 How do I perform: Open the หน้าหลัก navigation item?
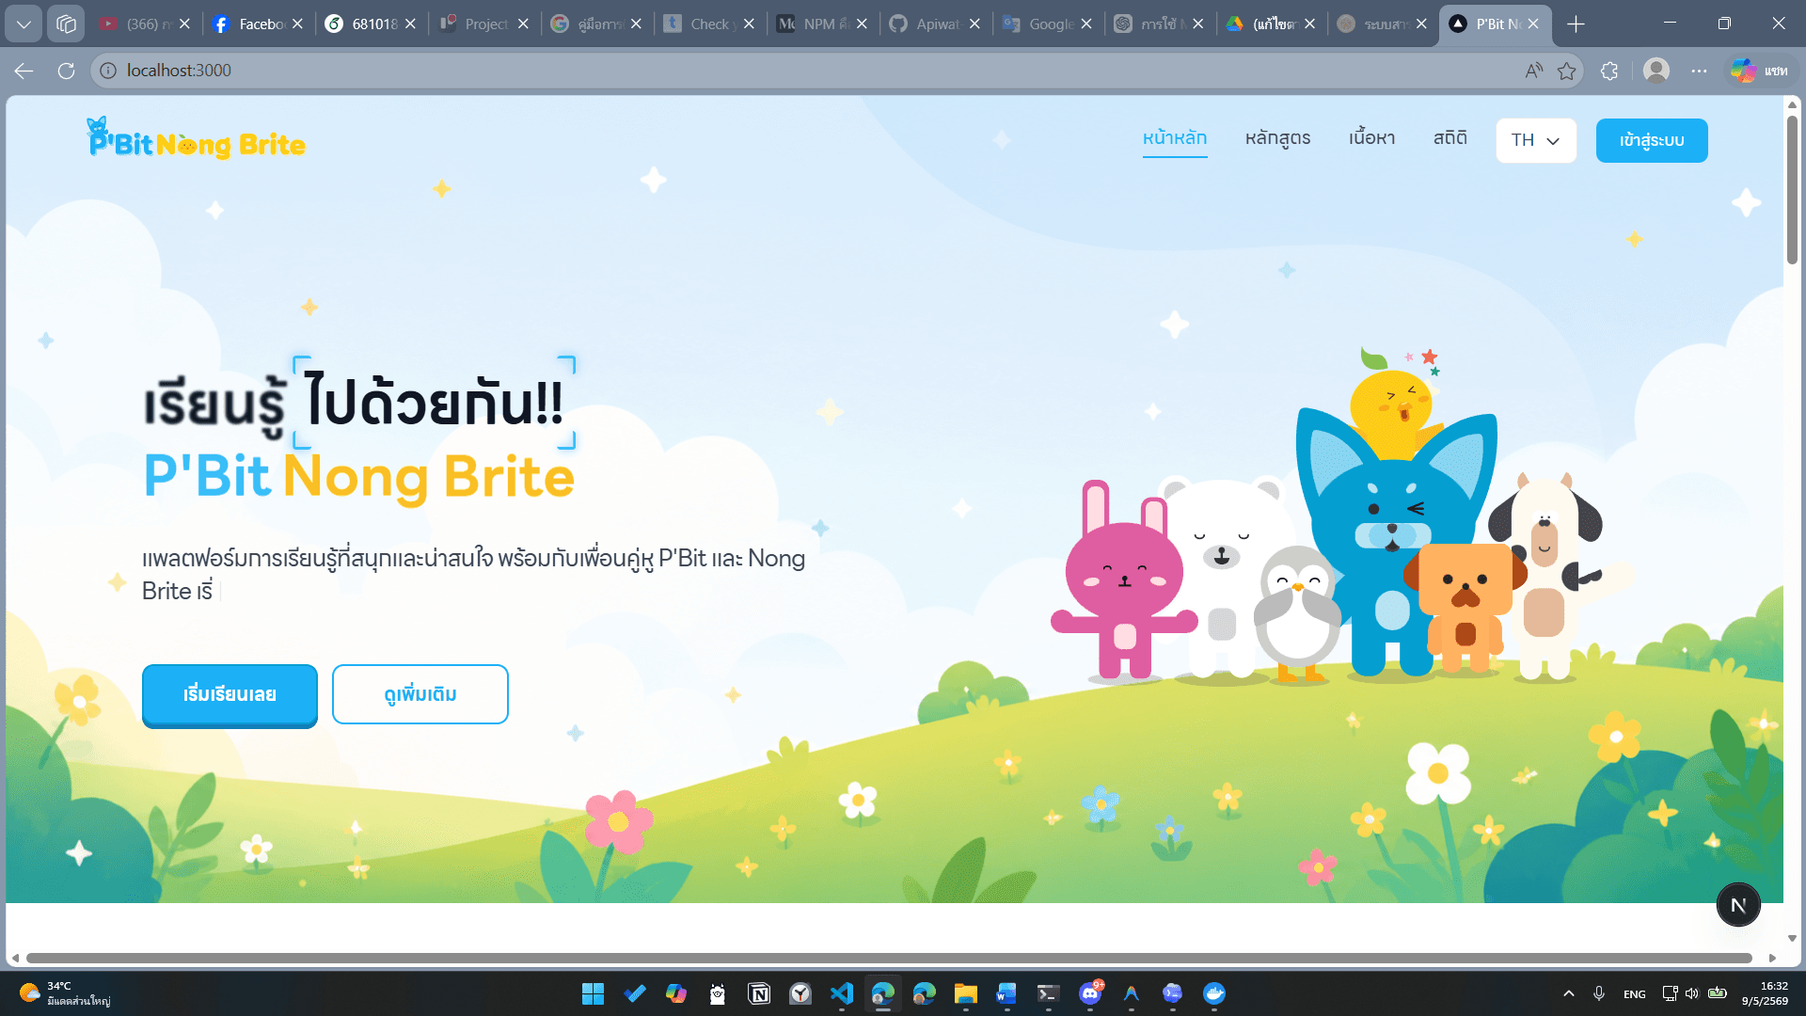[x=1175, y=138]
